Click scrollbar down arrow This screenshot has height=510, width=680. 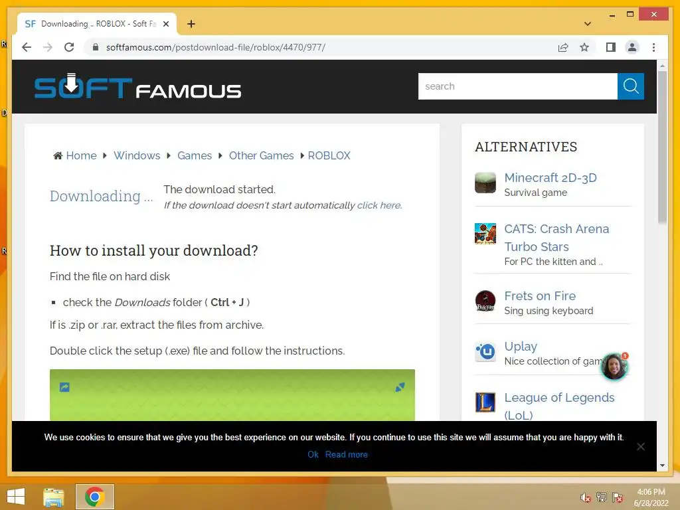click(x=662, y=466)
